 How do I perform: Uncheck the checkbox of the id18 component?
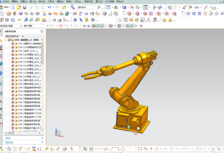(x=13, y=51)
